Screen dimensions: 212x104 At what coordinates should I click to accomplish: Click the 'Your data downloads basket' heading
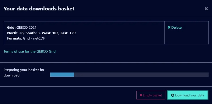39,9
